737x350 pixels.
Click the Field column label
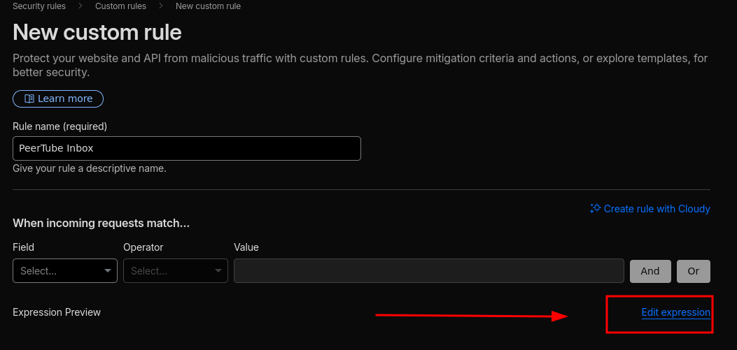24,247
